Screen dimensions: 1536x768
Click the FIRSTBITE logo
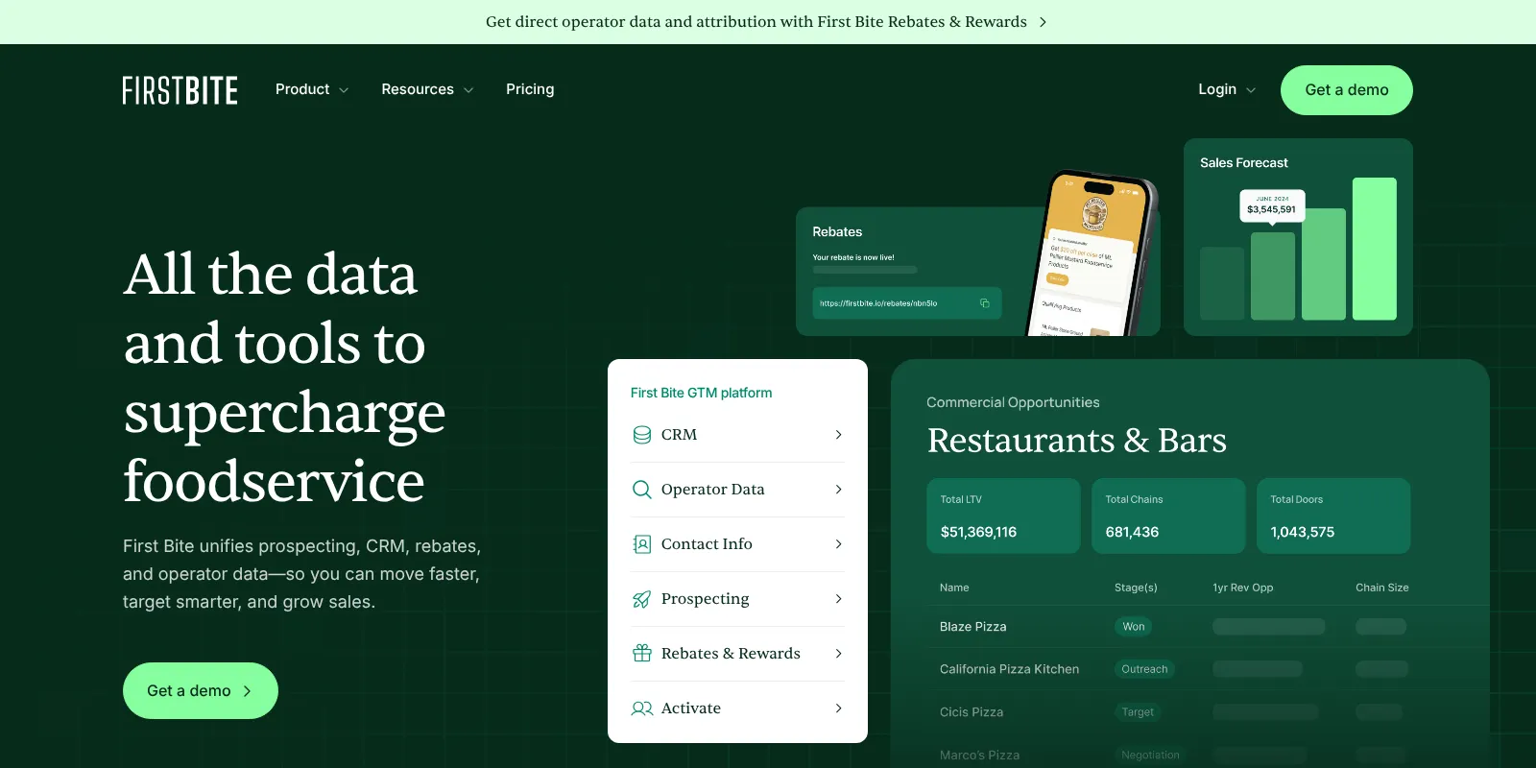tap(180, 90)
